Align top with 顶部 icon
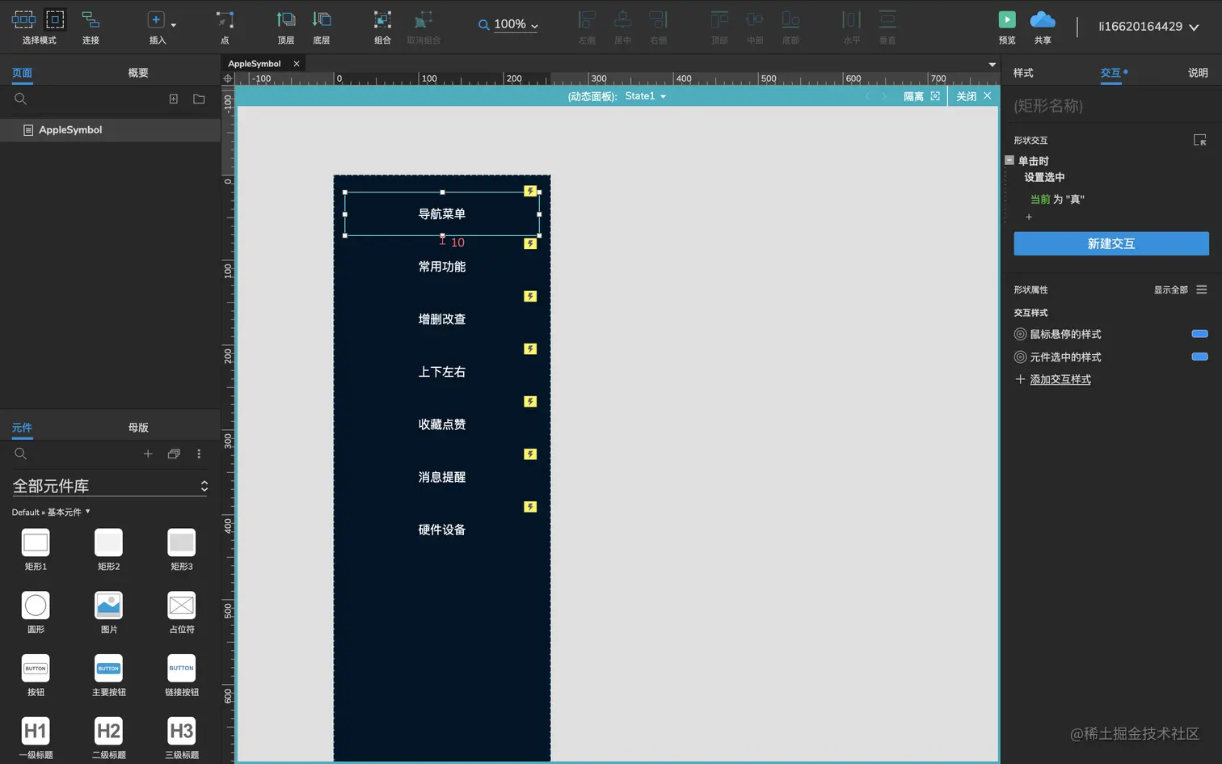 click(x=719, y=19)
